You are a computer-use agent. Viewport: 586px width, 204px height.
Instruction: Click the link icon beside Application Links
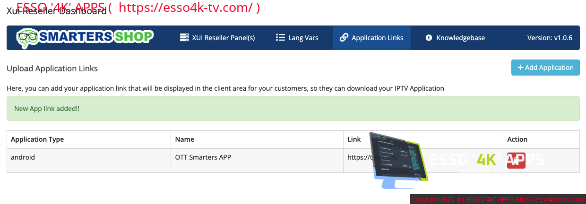(x=344, y=38)
